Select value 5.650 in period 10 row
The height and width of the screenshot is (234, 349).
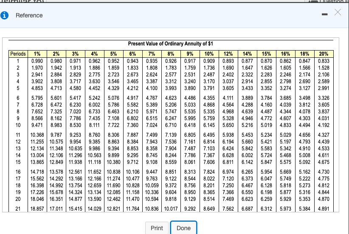click(228, 125)
